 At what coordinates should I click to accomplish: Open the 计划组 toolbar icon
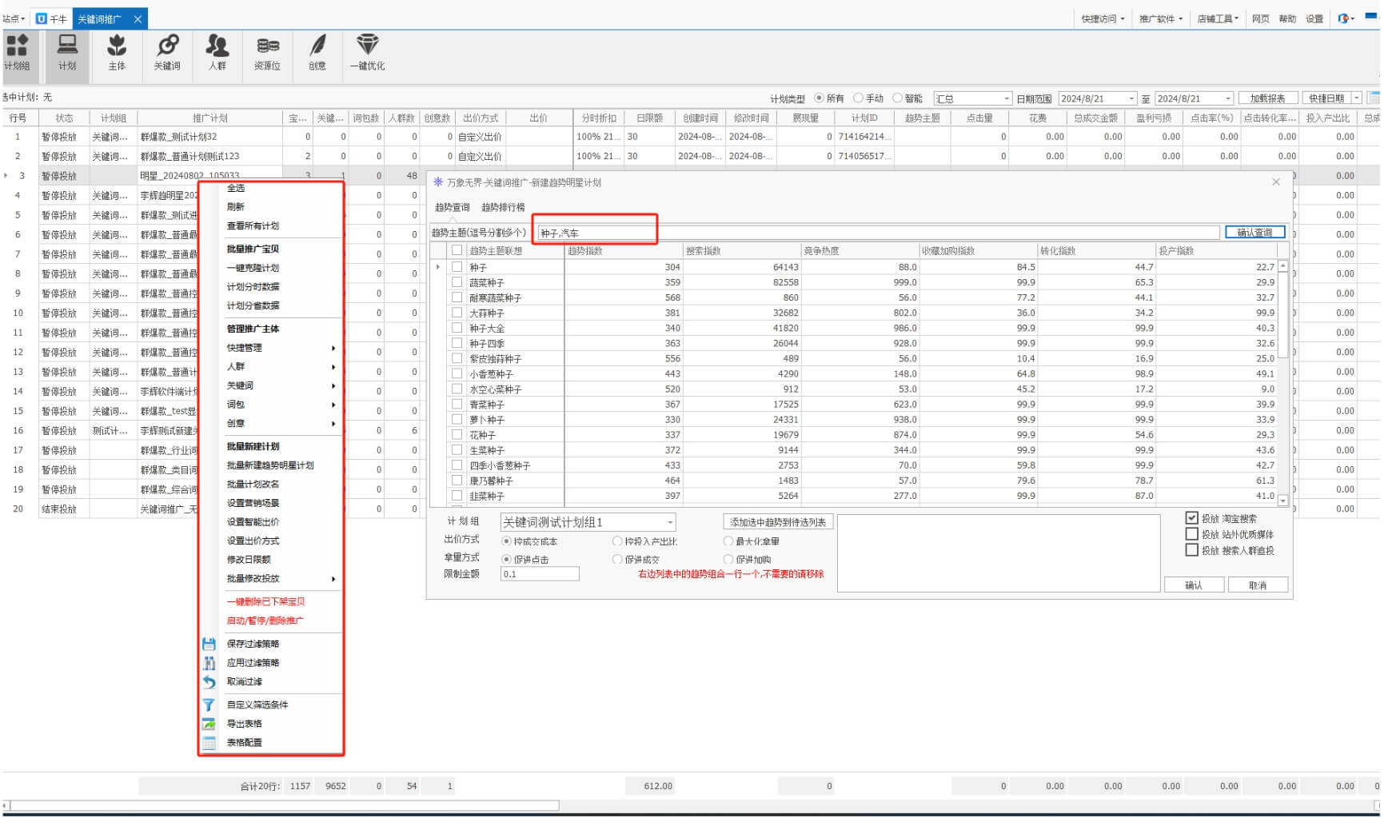tap(17, 53)
